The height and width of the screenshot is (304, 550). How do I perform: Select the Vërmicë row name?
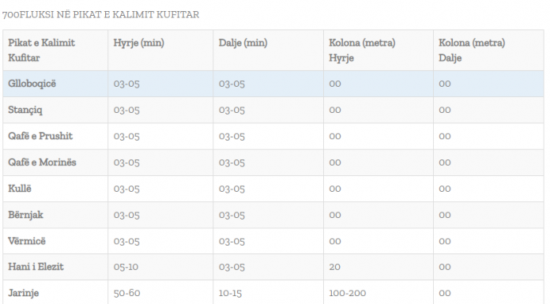pos(27,242)
